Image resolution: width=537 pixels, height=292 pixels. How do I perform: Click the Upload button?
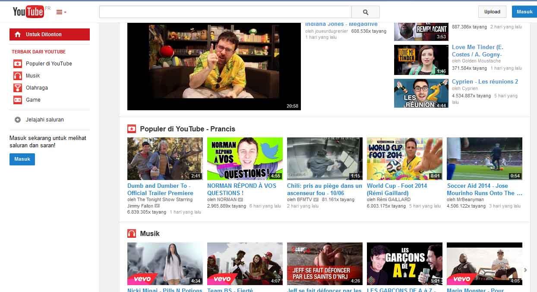click(492, 12)
